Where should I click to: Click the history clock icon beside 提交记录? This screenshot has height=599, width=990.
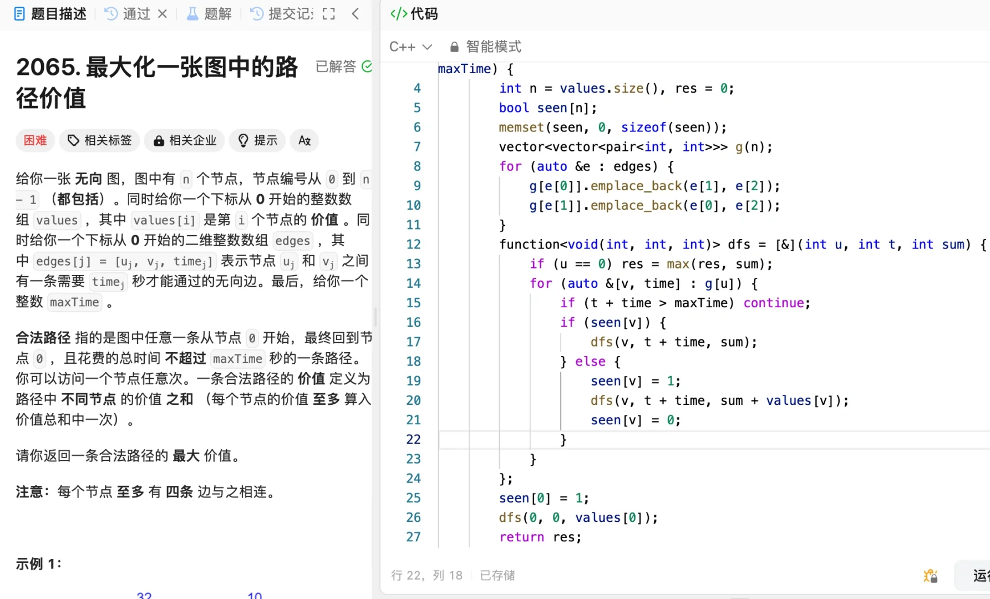[x=257, y=14]
